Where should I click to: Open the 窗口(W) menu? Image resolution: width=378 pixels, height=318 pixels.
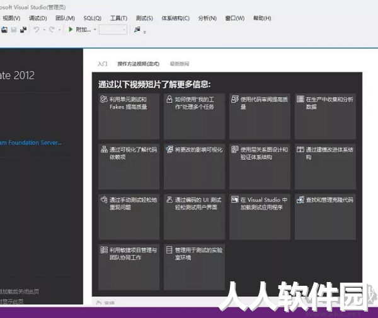pyautogui.click(x=235, y=18)
